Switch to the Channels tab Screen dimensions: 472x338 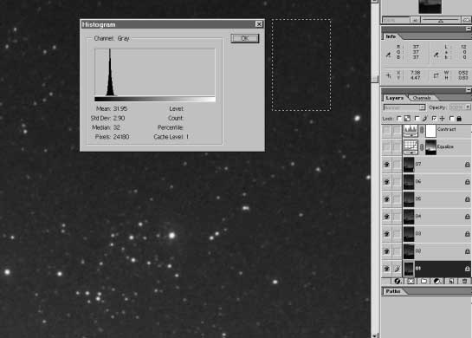422,98
